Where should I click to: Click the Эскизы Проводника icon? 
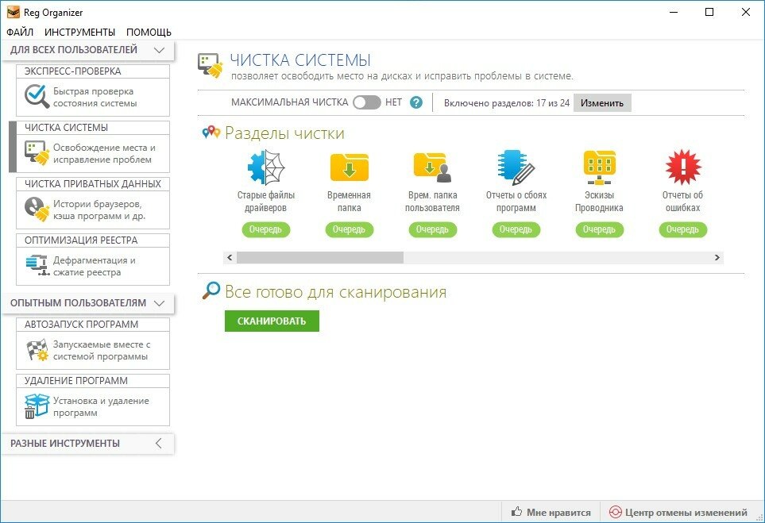pyautogui.click(x=599, y=167)
